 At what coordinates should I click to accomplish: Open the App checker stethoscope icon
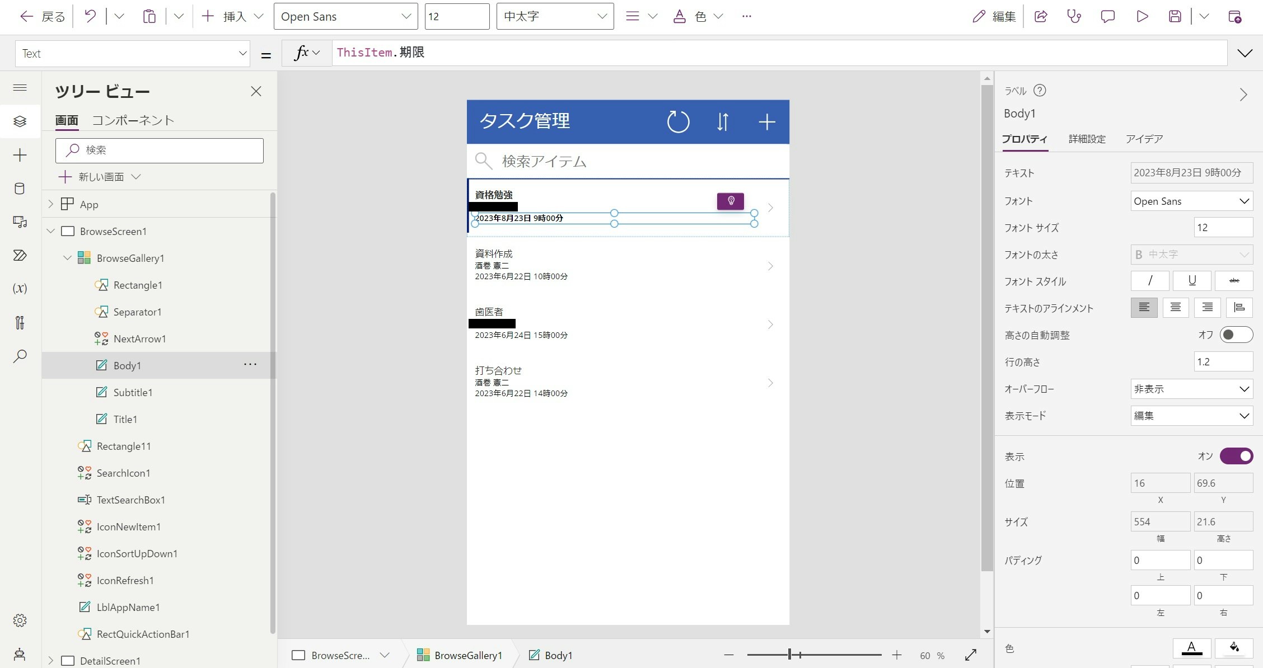[1074, 17]
